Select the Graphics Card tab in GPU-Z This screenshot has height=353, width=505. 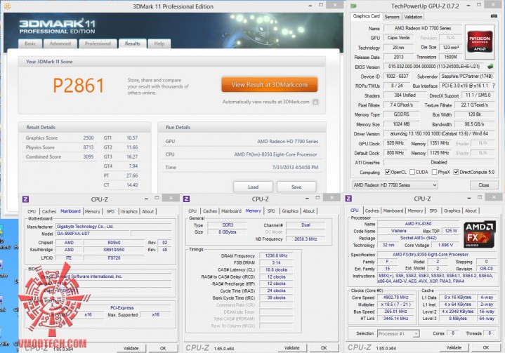[367, 16]
